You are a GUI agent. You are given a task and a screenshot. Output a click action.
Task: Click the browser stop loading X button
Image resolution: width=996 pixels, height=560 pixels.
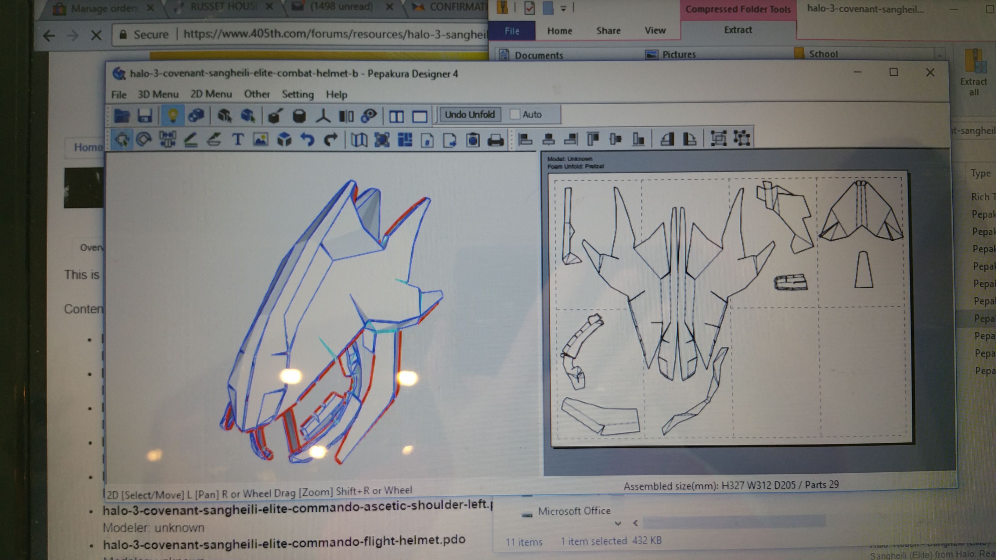pyautogui.click(x=96, y=36)
